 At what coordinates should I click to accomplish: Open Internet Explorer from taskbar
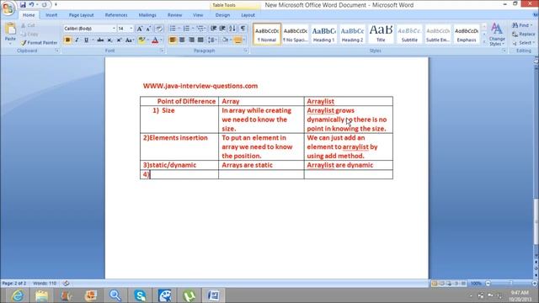[17, 295]
